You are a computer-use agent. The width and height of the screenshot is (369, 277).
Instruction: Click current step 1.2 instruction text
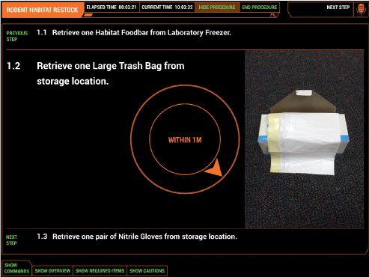[x=111, y=73]
